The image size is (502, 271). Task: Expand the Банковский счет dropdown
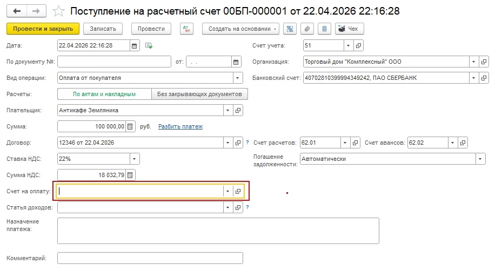[x=473, y=78]
